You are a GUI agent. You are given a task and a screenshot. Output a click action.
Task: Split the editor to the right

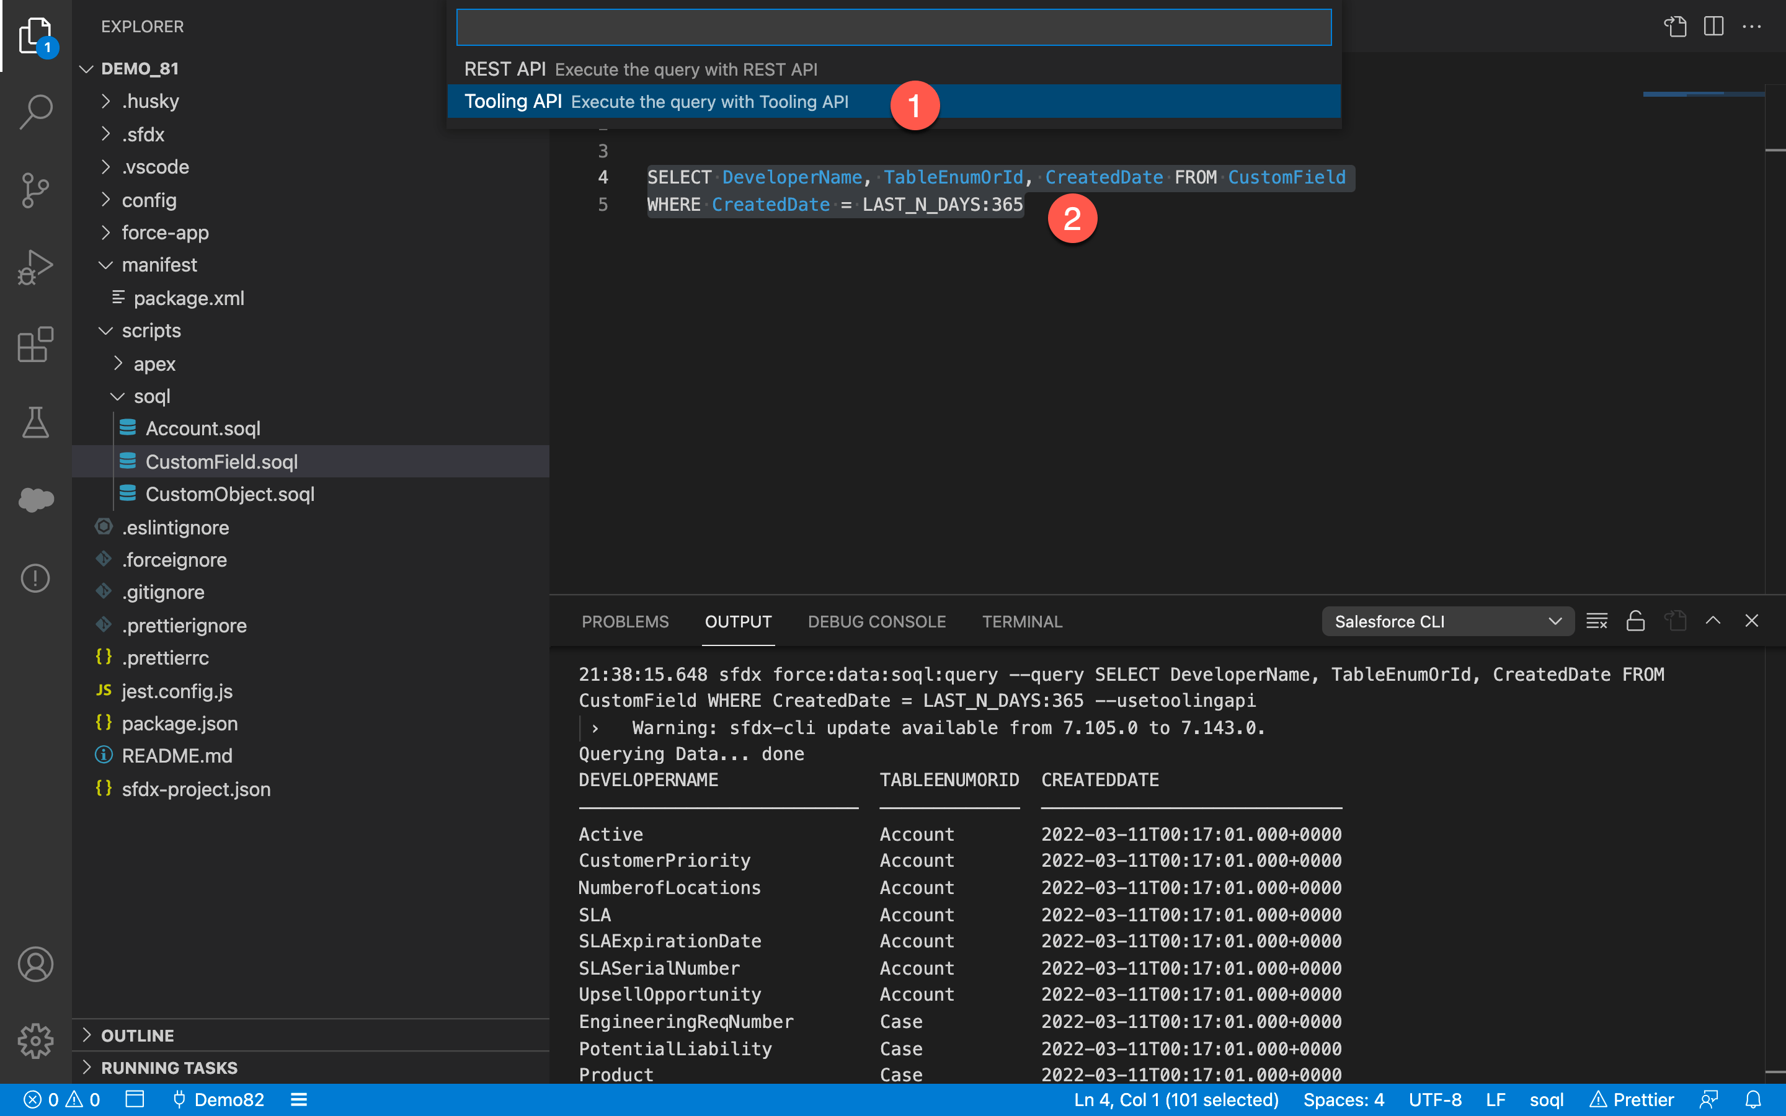[1713, 27]
